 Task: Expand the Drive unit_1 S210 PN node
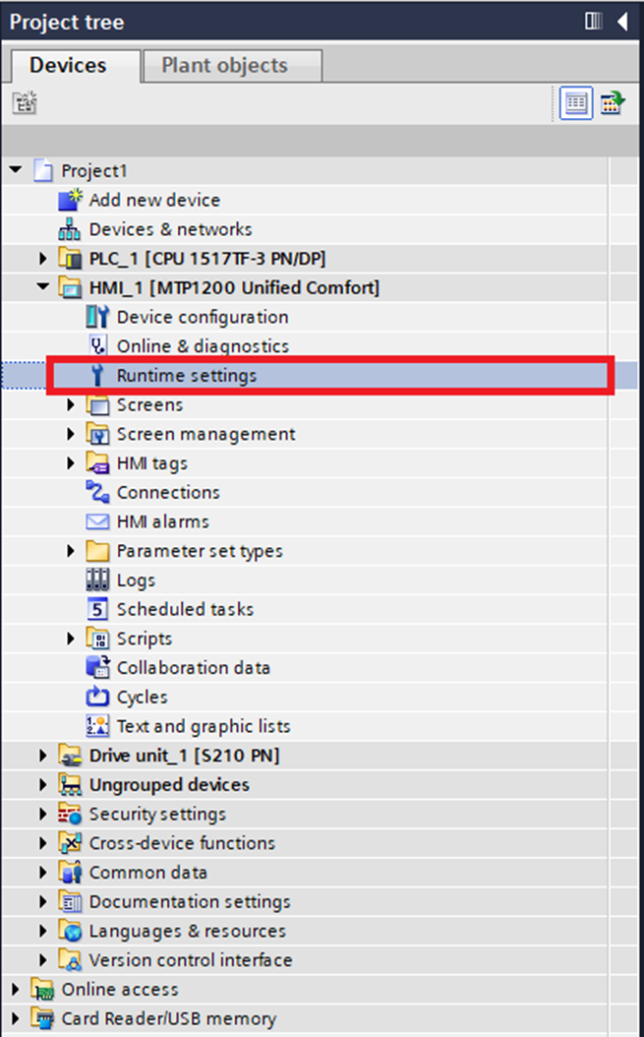click(43, 756)
